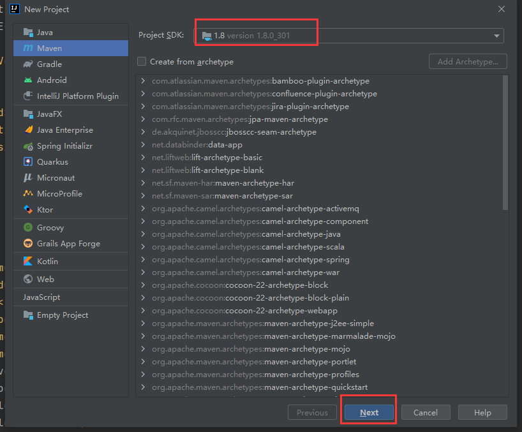Image resolution: width=522 pixels, height=432 pixels.
Task: Click the Quarkus icon
Action: (x=28, y=161)
